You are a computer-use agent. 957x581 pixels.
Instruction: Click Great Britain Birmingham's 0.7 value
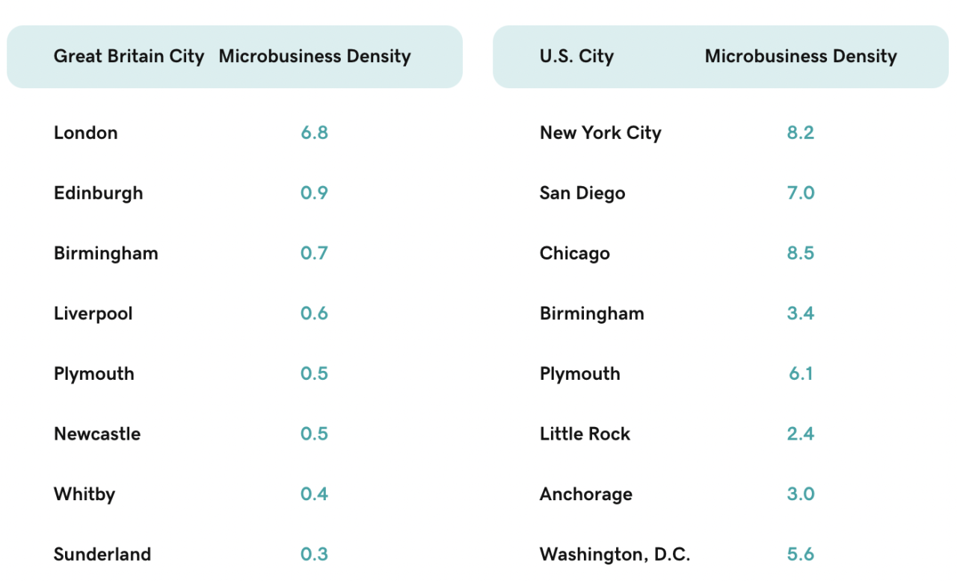(x=315, y=253)
